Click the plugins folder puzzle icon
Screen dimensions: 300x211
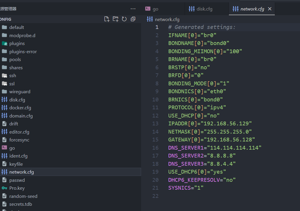click(4, 43)
